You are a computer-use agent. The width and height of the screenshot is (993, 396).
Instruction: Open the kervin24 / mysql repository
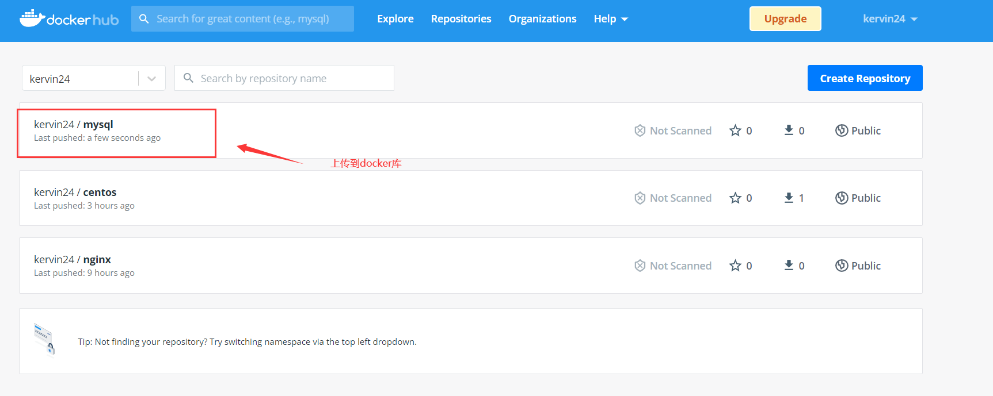tap(74, 124)
